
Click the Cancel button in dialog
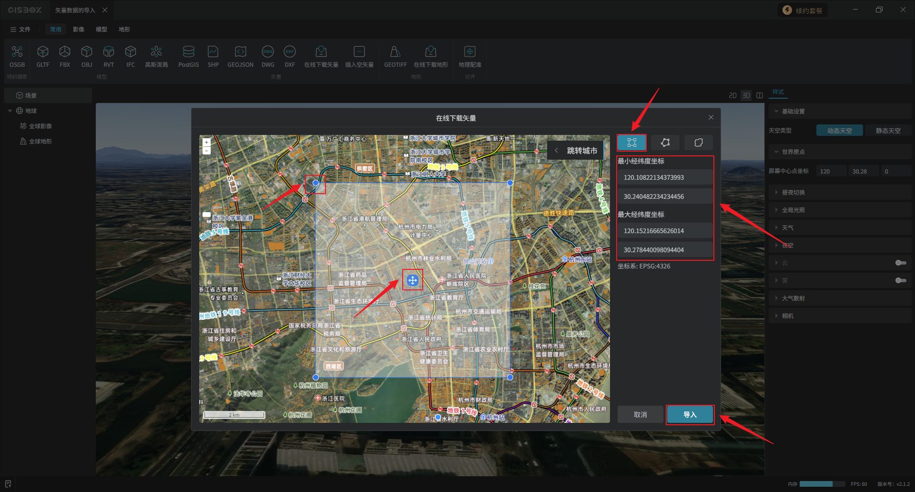coord(640,414)
